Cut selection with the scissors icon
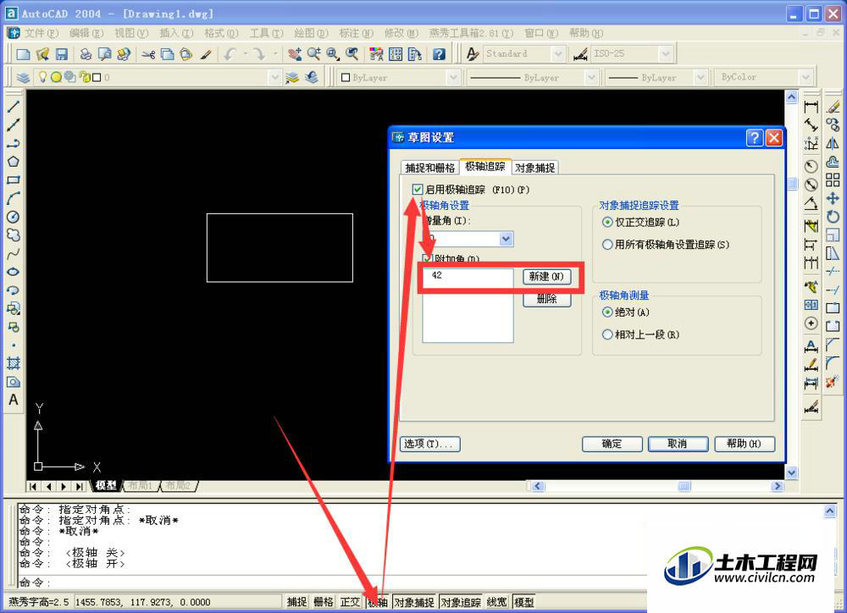Viewport: 847px width, 613px height. pyautogui.click(x=148, y=54)
